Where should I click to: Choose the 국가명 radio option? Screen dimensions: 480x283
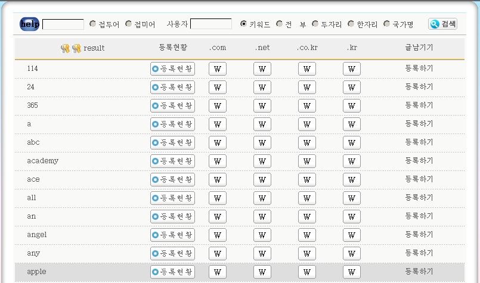386,24
